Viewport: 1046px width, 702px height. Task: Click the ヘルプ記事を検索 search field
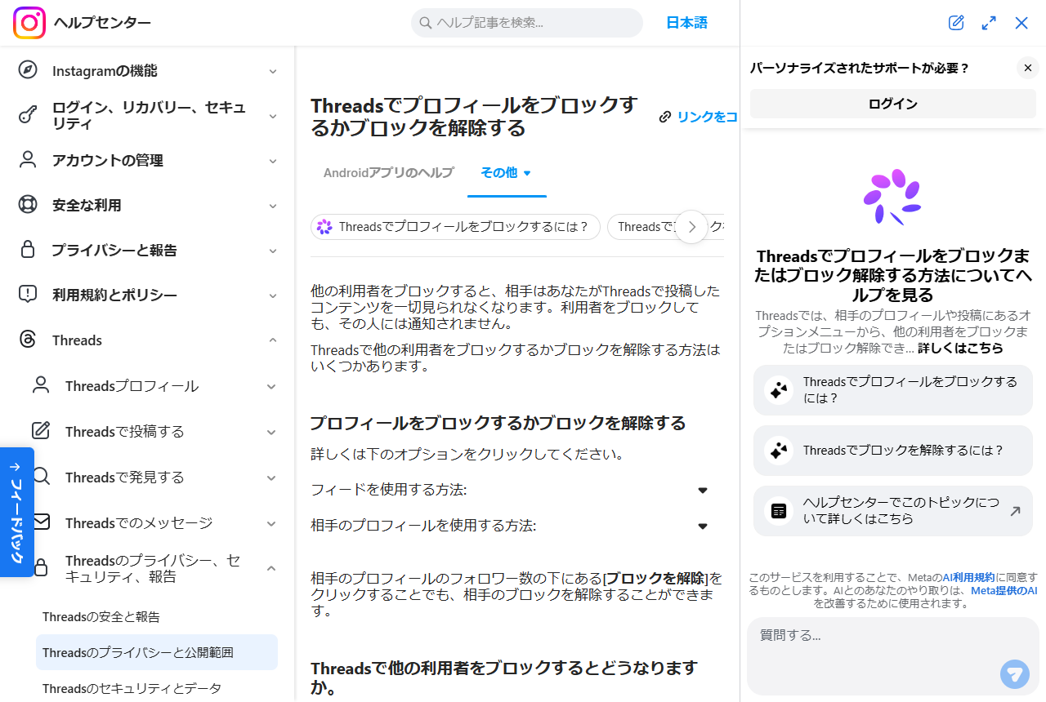click(527, 23)
